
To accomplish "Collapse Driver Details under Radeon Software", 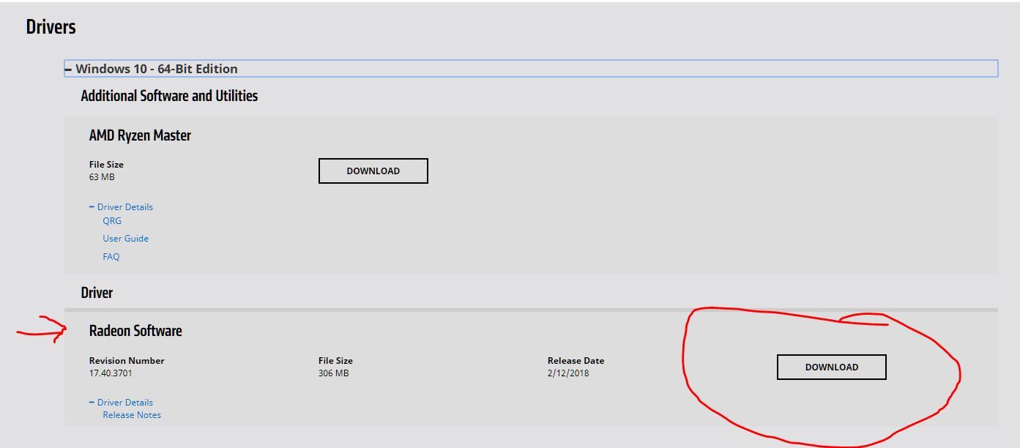I will (x=121, y=402).
